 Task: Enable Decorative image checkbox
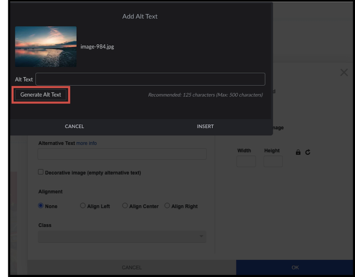click(41, 172)
